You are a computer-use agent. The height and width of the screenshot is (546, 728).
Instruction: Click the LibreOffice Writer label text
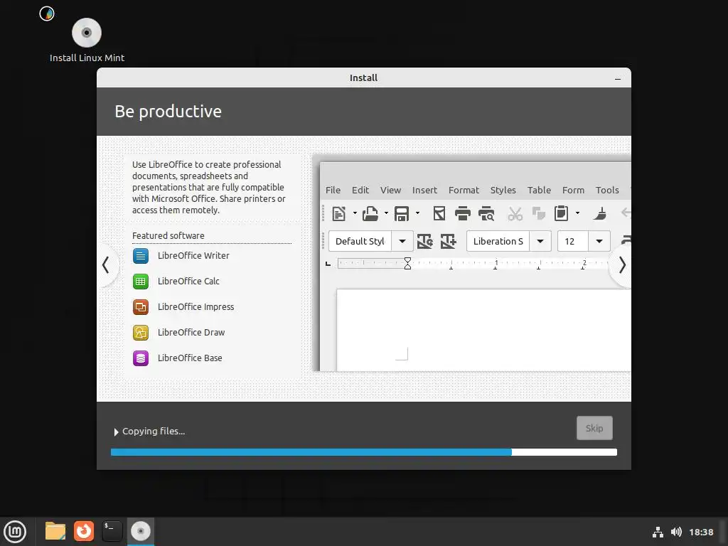pos(193,256)
